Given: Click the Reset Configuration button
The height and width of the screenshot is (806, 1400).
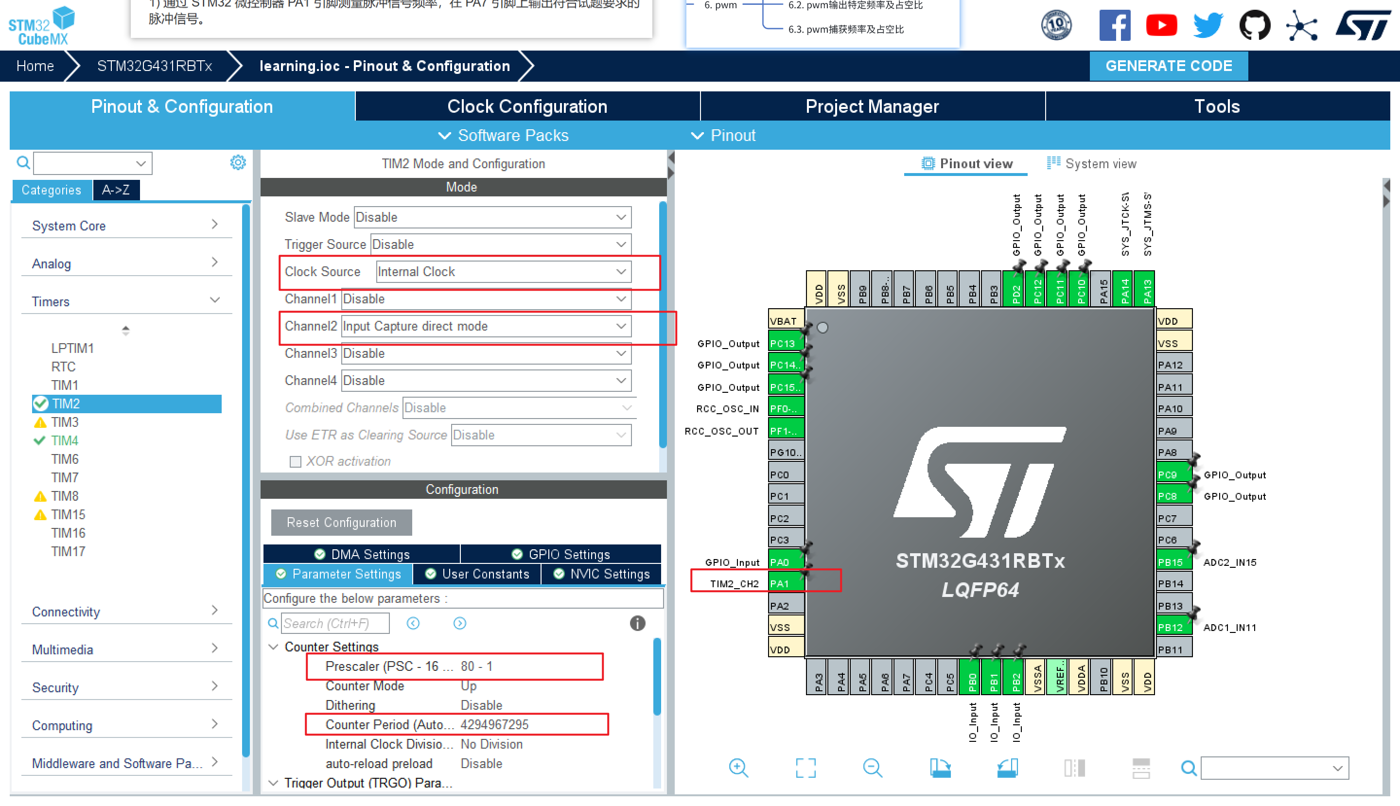Looking at the screenshot, I should coord(342,523).
